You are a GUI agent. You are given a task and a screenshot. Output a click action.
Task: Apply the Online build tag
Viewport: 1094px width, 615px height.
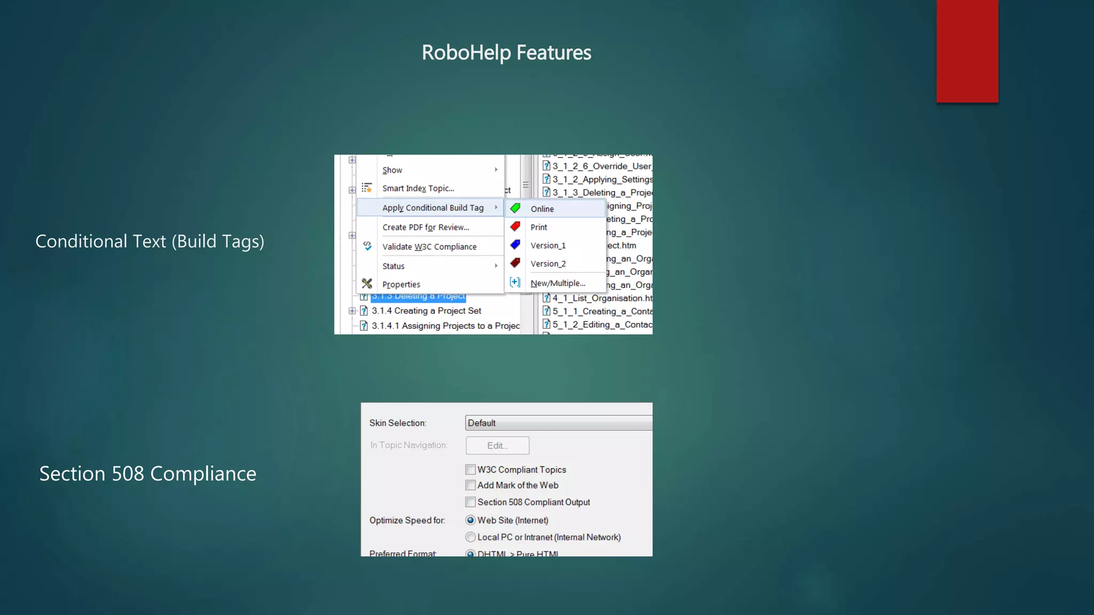556,209
